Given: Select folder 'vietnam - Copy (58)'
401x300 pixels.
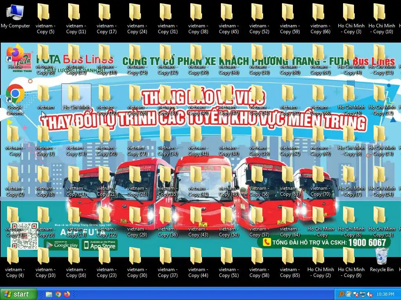Looking at the screenshot, I should click(x=259, y=263).
